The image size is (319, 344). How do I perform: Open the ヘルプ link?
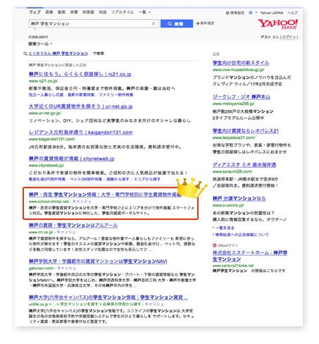tap(292, 13)
